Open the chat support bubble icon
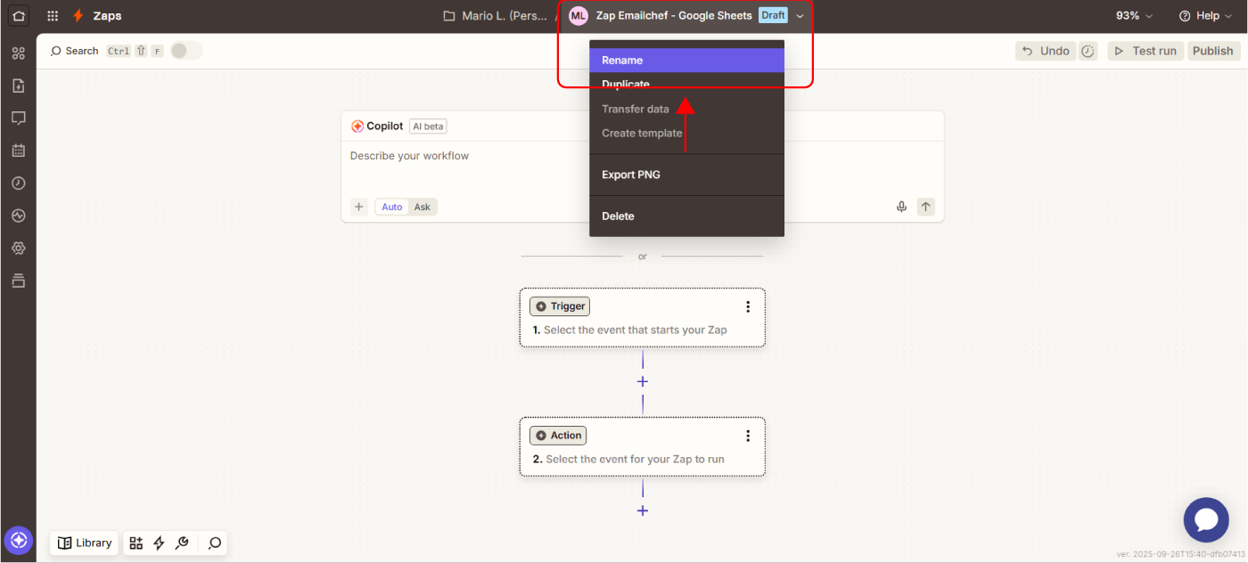The image size is (1248, 563). coord(1206,520)
